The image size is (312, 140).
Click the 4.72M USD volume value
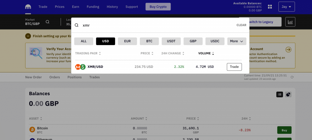point(205,67)
